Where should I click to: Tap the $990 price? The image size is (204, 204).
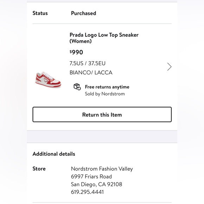(x=76, y=52)
